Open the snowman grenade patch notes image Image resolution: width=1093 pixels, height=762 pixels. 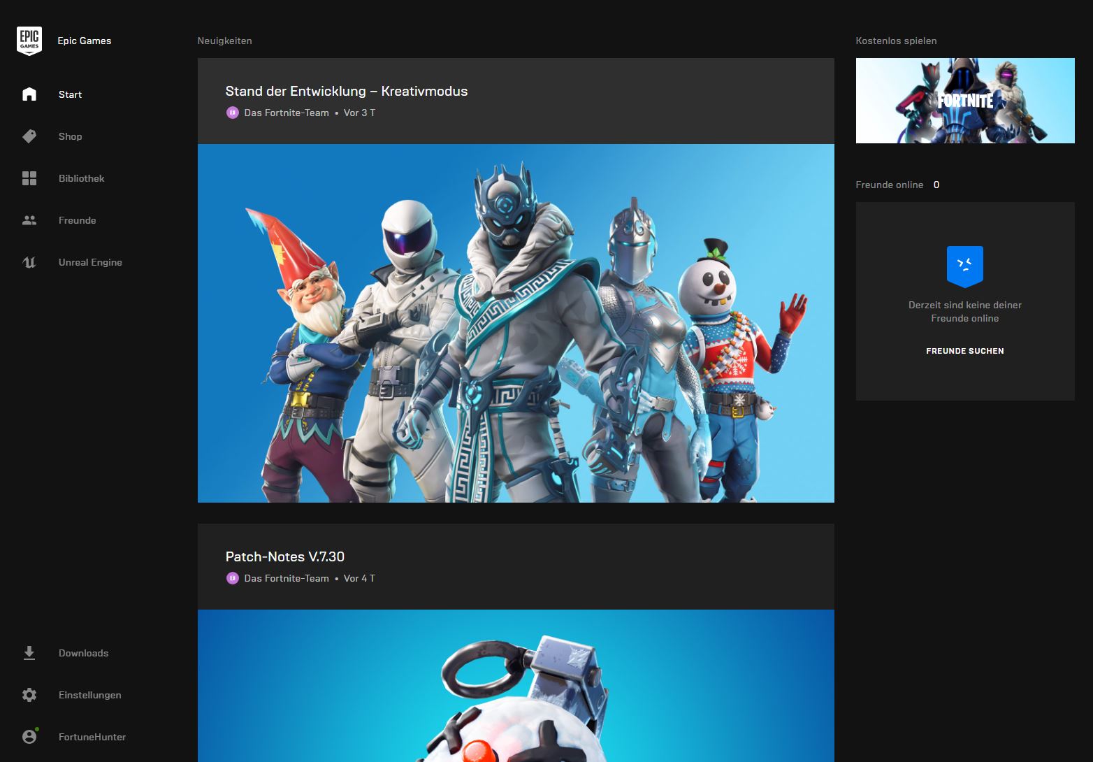516,686
